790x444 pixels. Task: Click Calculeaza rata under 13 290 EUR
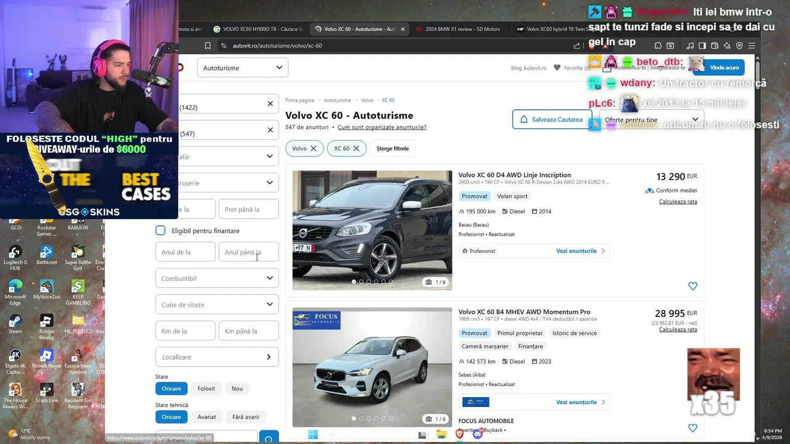coord(678,202)
